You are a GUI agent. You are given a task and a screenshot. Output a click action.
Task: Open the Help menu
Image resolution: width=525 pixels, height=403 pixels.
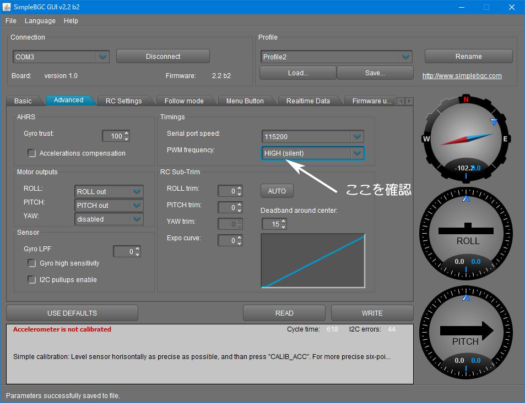click(71, 21)
